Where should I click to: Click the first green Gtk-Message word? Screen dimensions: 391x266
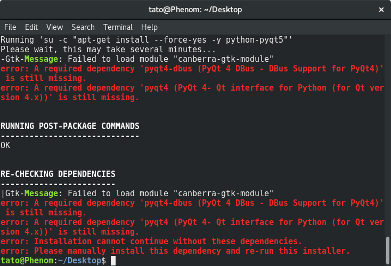tap(41, 59)
